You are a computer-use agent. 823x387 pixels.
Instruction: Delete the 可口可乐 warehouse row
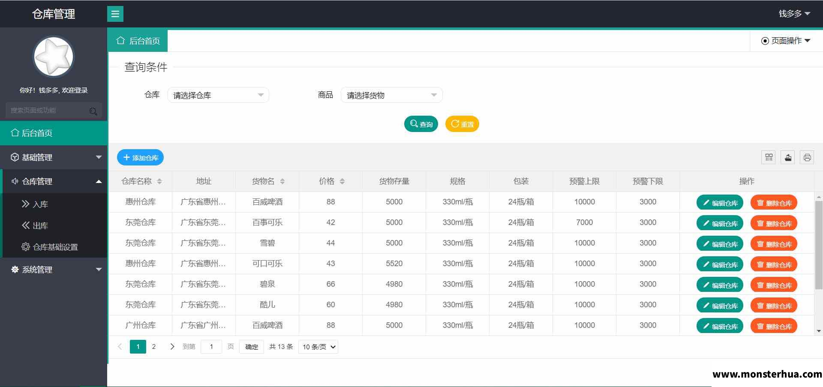[x=774, y=264]
